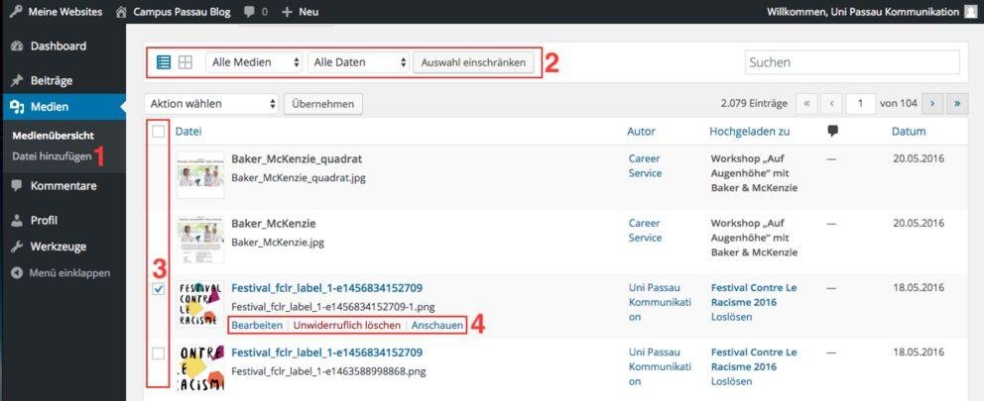Click Unwiderruflich löschen link
Image resolution: width=984 pixels, height=401 pixels.
click(x=347, y=325)
